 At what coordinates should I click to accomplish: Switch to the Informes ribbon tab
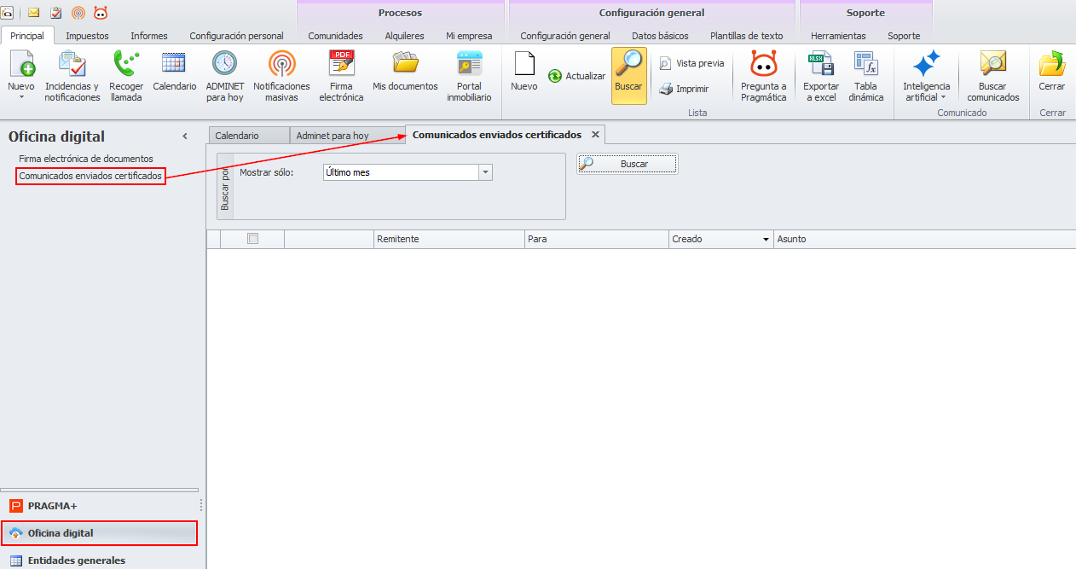[x=149, y=36]
